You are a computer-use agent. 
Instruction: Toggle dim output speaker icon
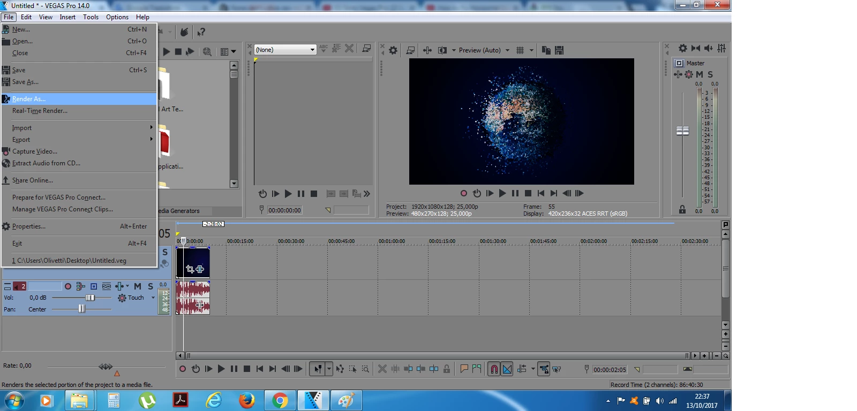(709, 48)
